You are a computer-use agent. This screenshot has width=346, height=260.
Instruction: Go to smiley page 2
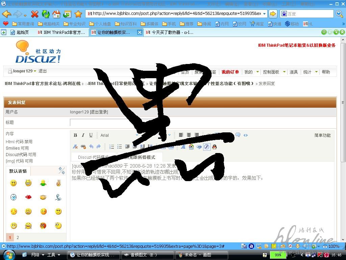pos(18,237)
